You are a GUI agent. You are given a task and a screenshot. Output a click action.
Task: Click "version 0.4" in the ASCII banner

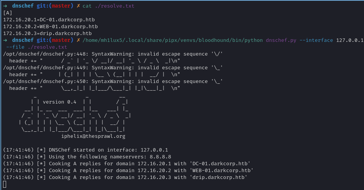[x=60, y=102]
